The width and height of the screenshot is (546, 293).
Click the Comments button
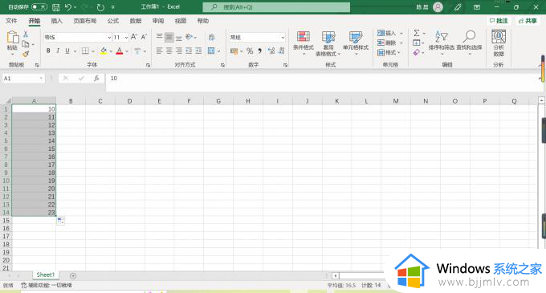pos(499,21)
